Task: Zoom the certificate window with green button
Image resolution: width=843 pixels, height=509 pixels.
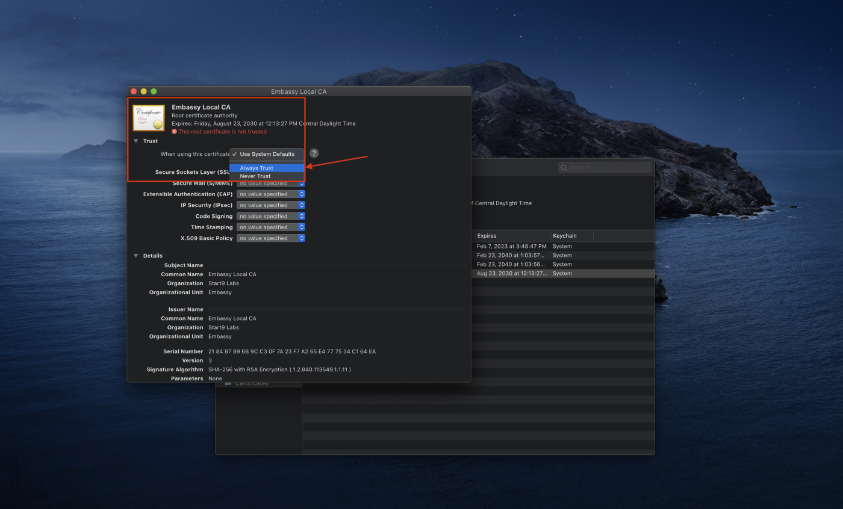Action: 154,91
